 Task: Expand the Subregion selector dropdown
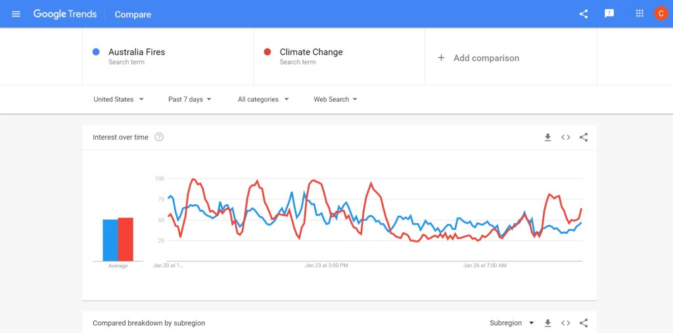click(512, 323)
